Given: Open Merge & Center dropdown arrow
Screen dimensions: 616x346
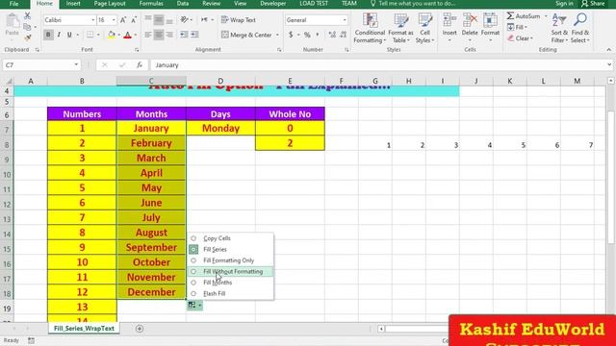Looking at the screenshot, I should 277,35.
